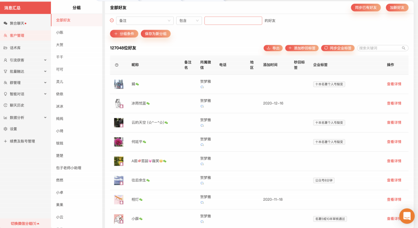Click the 聊天历史 clock icon

coord(6,105)
